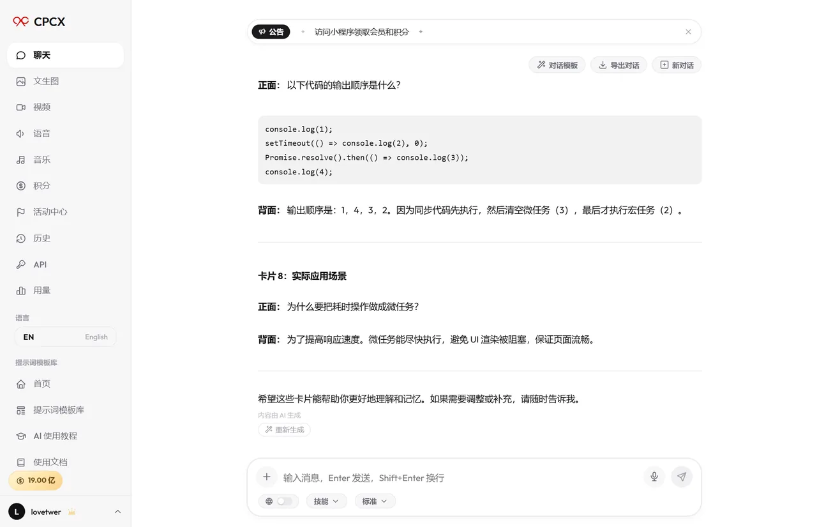Viewport: 817px width, 527px height.
Task: Focus the 输入消息 message input field
Action: coord(460,478)
